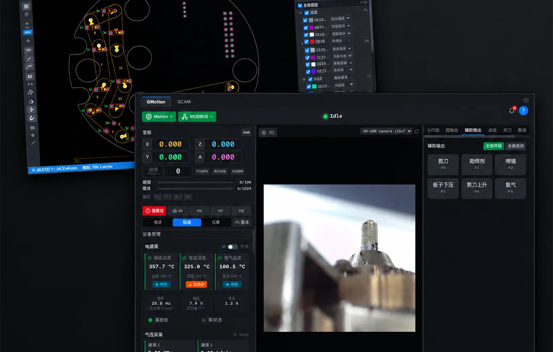Click the 氮气 P5 output button

(510, 188)
